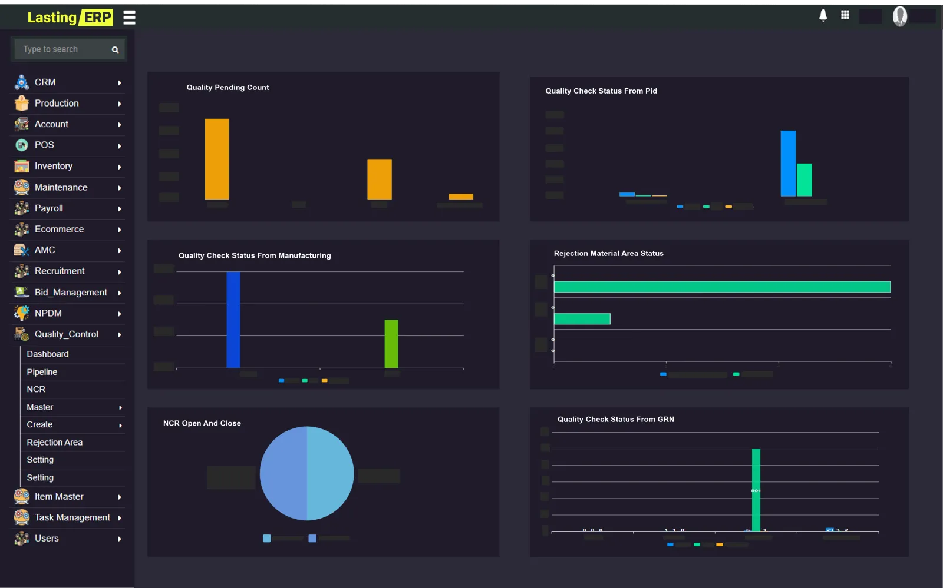Image resolution: width=943 pixels, height=588 pixels.
Task: Click the tall green bar in GRN chart
Action: [756, 490]
